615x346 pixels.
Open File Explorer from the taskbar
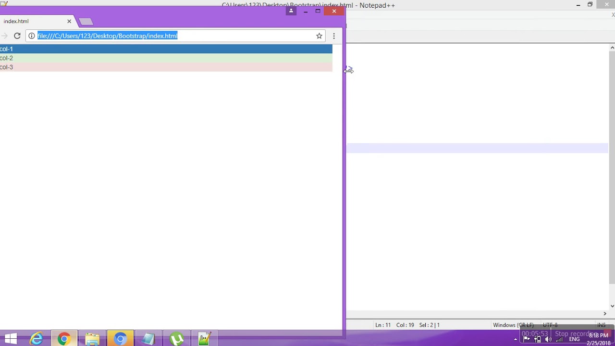pos(92,339)
